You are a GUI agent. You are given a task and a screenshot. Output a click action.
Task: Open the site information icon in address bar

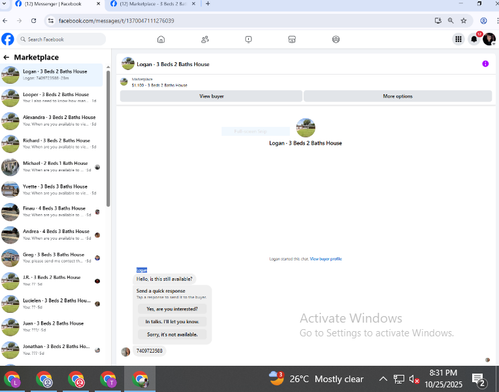pyautogui.click(x=51, y=21)
